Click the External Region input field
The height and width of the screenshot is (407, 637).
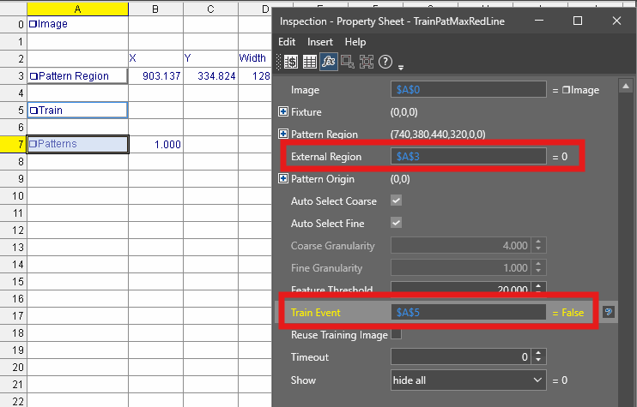point(468,157)
